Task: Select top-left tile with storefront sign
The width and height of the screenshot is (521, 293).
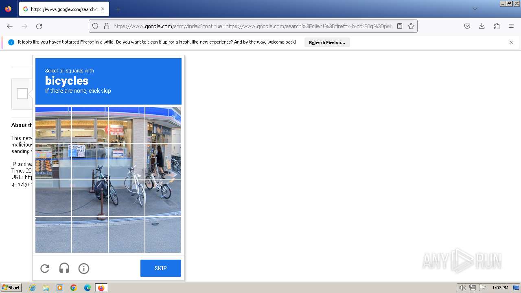Action: click(x=53, y=125)
